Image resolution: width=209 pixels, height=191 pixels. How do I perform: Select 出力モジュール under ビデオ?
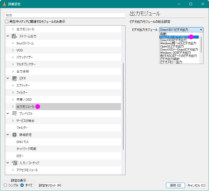pyautogui.click(x=68, y=106)
